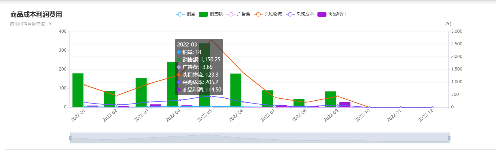Screen dimensions: 496x152
Task: Click the green 2022-08 sales bar
Action: coord(299,103)
